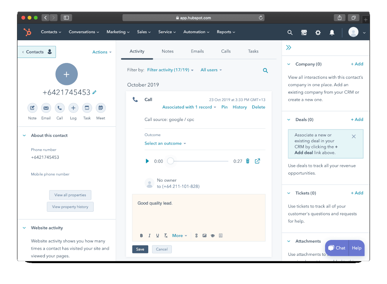The image size is (387, 284).
Task: Delete the call recording via trash icon
Action: tap(248, 161)
